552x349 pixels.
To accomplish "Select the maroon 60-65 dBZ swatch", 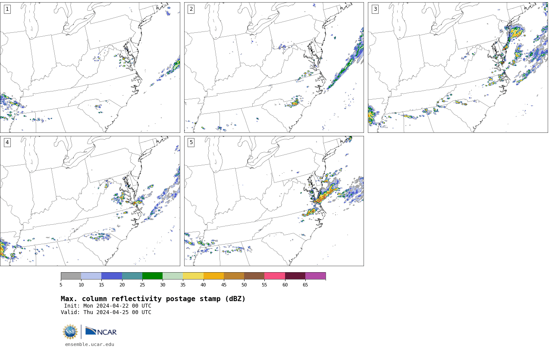I will (295, 276).
